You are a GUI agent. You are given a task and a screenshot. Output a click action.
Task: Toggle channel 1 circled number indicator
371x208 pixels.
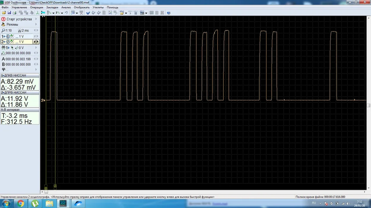click(x=7, y=37)
